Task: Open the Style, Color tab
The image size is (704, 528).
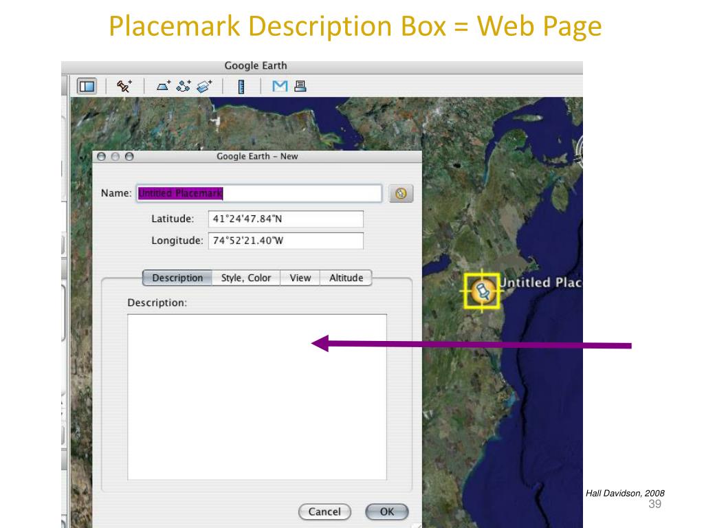Action: coord(246,278)
